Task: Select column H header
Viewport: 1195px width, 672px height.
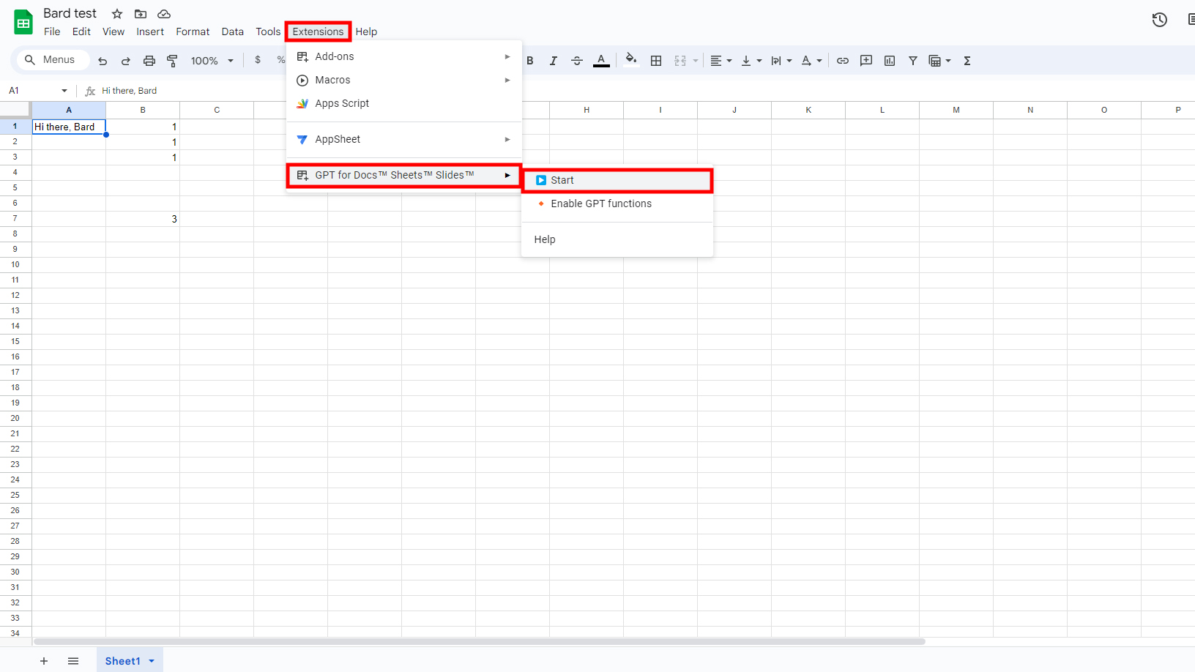Action: click(x=587, y=110)
